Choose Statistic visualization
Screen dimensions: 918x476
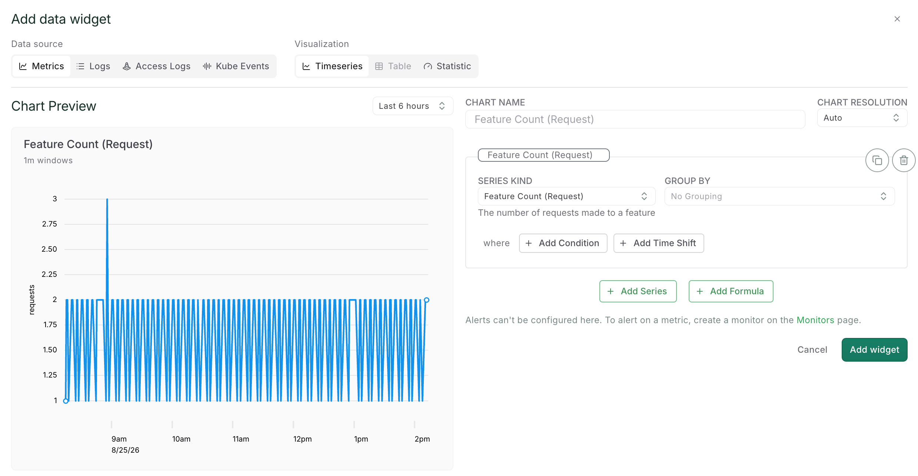[x=447, y=66]
